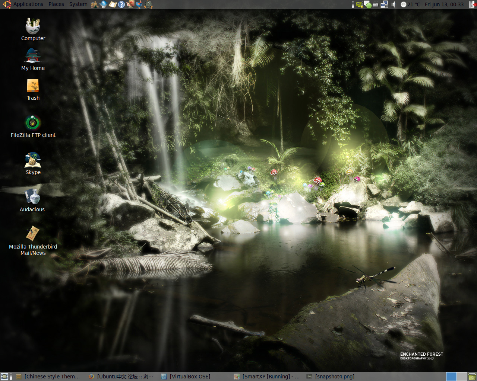Click the notification area grip handle
This screenshot has width=477, height=381.
pos(353,4)
